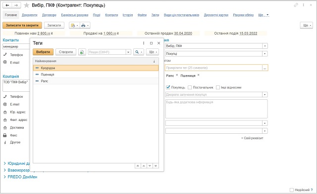Viewport: 317px width, 194px height.
Task: Click the Прикріпити тег input field
Action: (213, 68)
